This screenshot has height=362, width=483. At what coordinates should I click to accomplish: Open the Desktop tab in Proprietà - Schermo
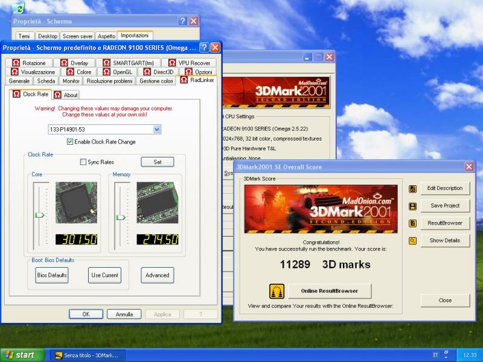tap(48, 36)
